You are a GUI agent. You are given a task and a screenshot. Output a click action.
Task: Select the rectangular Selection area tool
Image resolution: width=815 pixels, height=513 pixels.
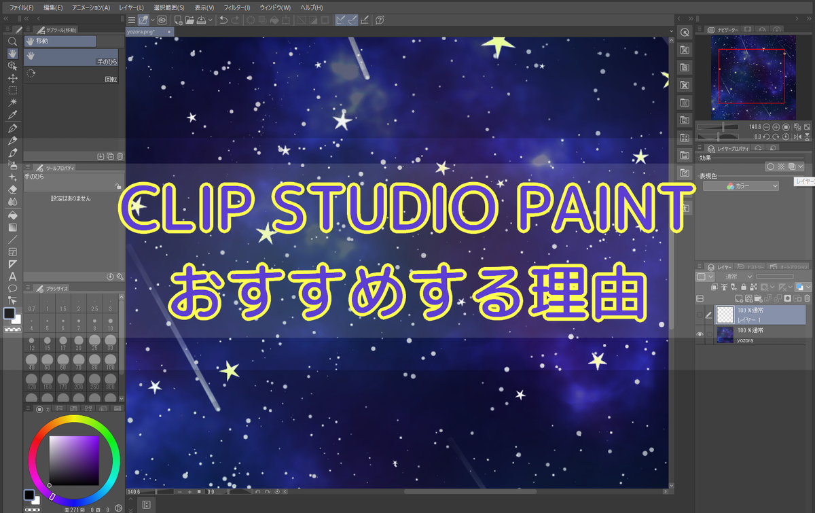[x=12, y=90]
